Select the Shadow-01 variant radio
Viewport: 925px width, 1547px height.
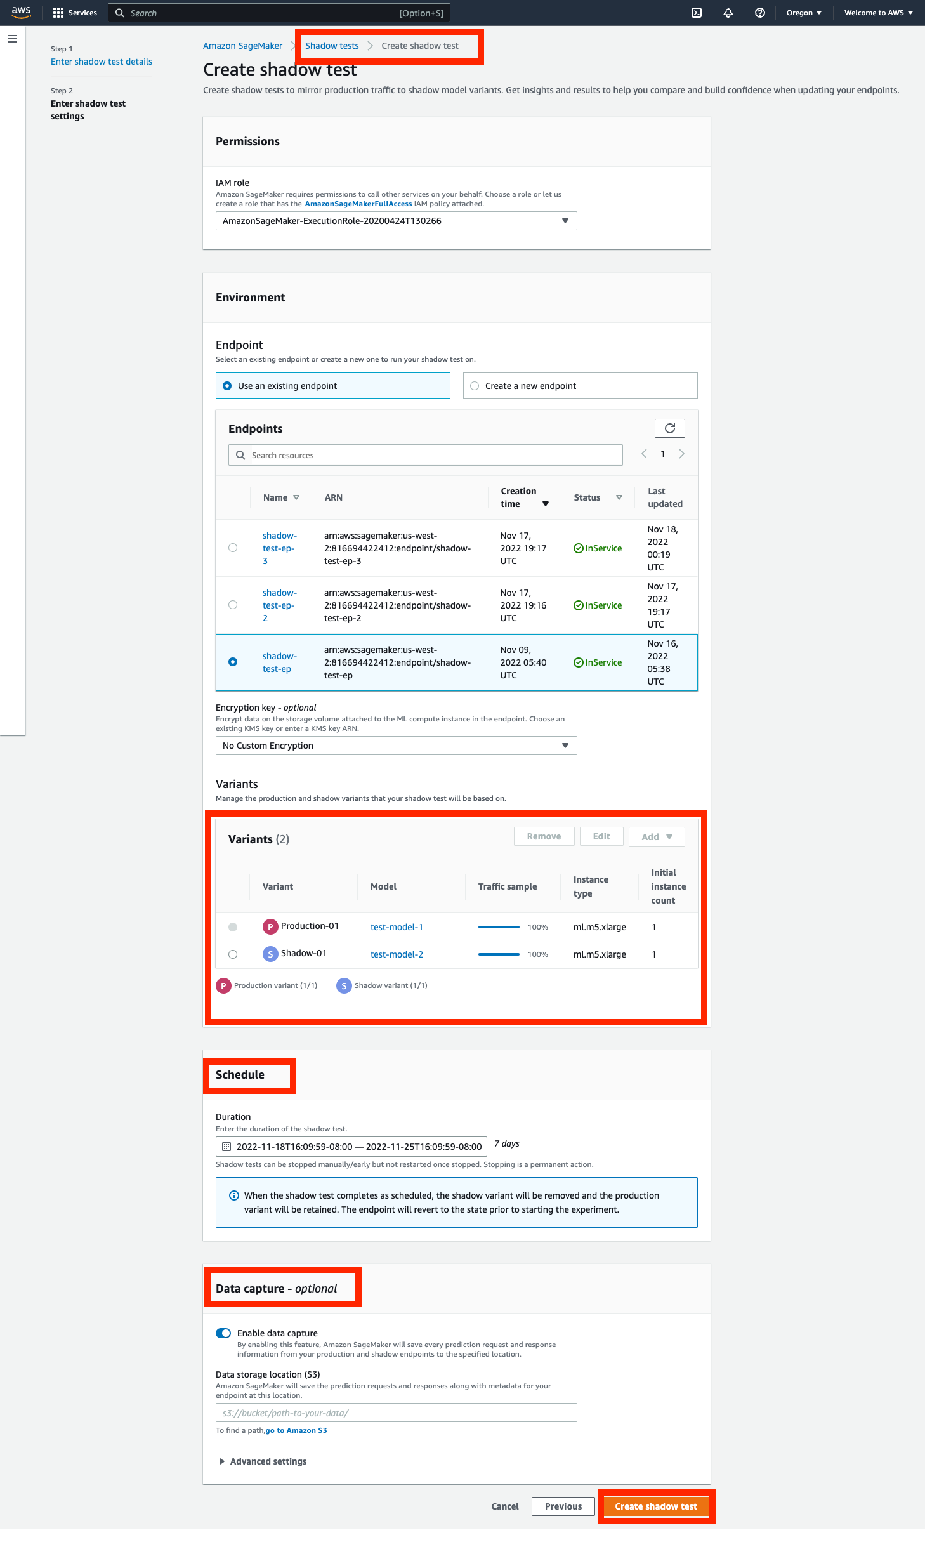pos(233,954)
